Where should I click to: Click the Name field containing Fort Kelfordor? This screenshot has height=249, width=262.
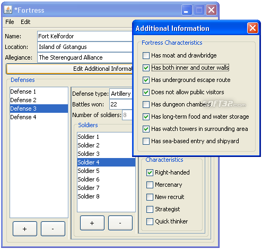coord(85,36)
